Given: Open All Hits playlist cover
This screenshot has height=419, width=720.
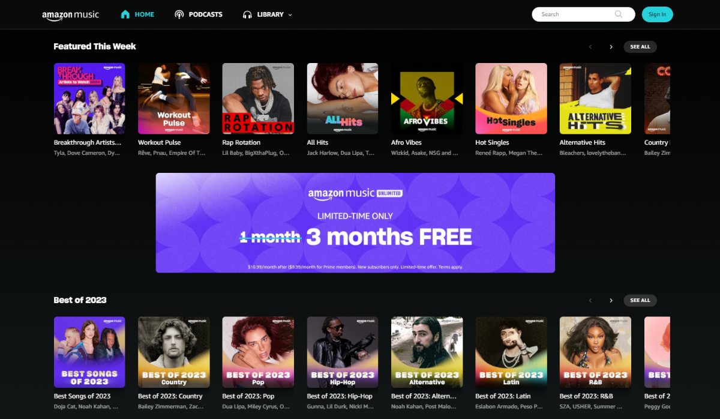Looking at the screenshot, I should coord(343,98).
